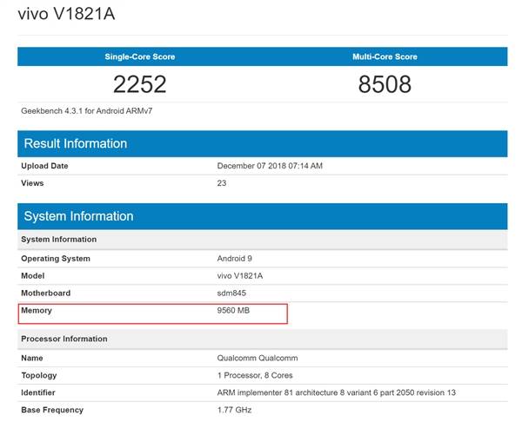Click the multi-core score 8508
522x422 pixels.
385,84
